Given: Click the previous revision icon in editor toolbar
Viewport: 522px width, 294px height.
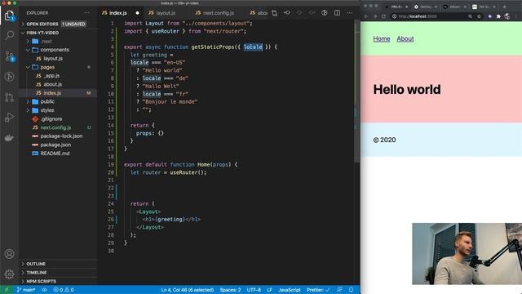Looking at the screenshot, I should 299,13.
